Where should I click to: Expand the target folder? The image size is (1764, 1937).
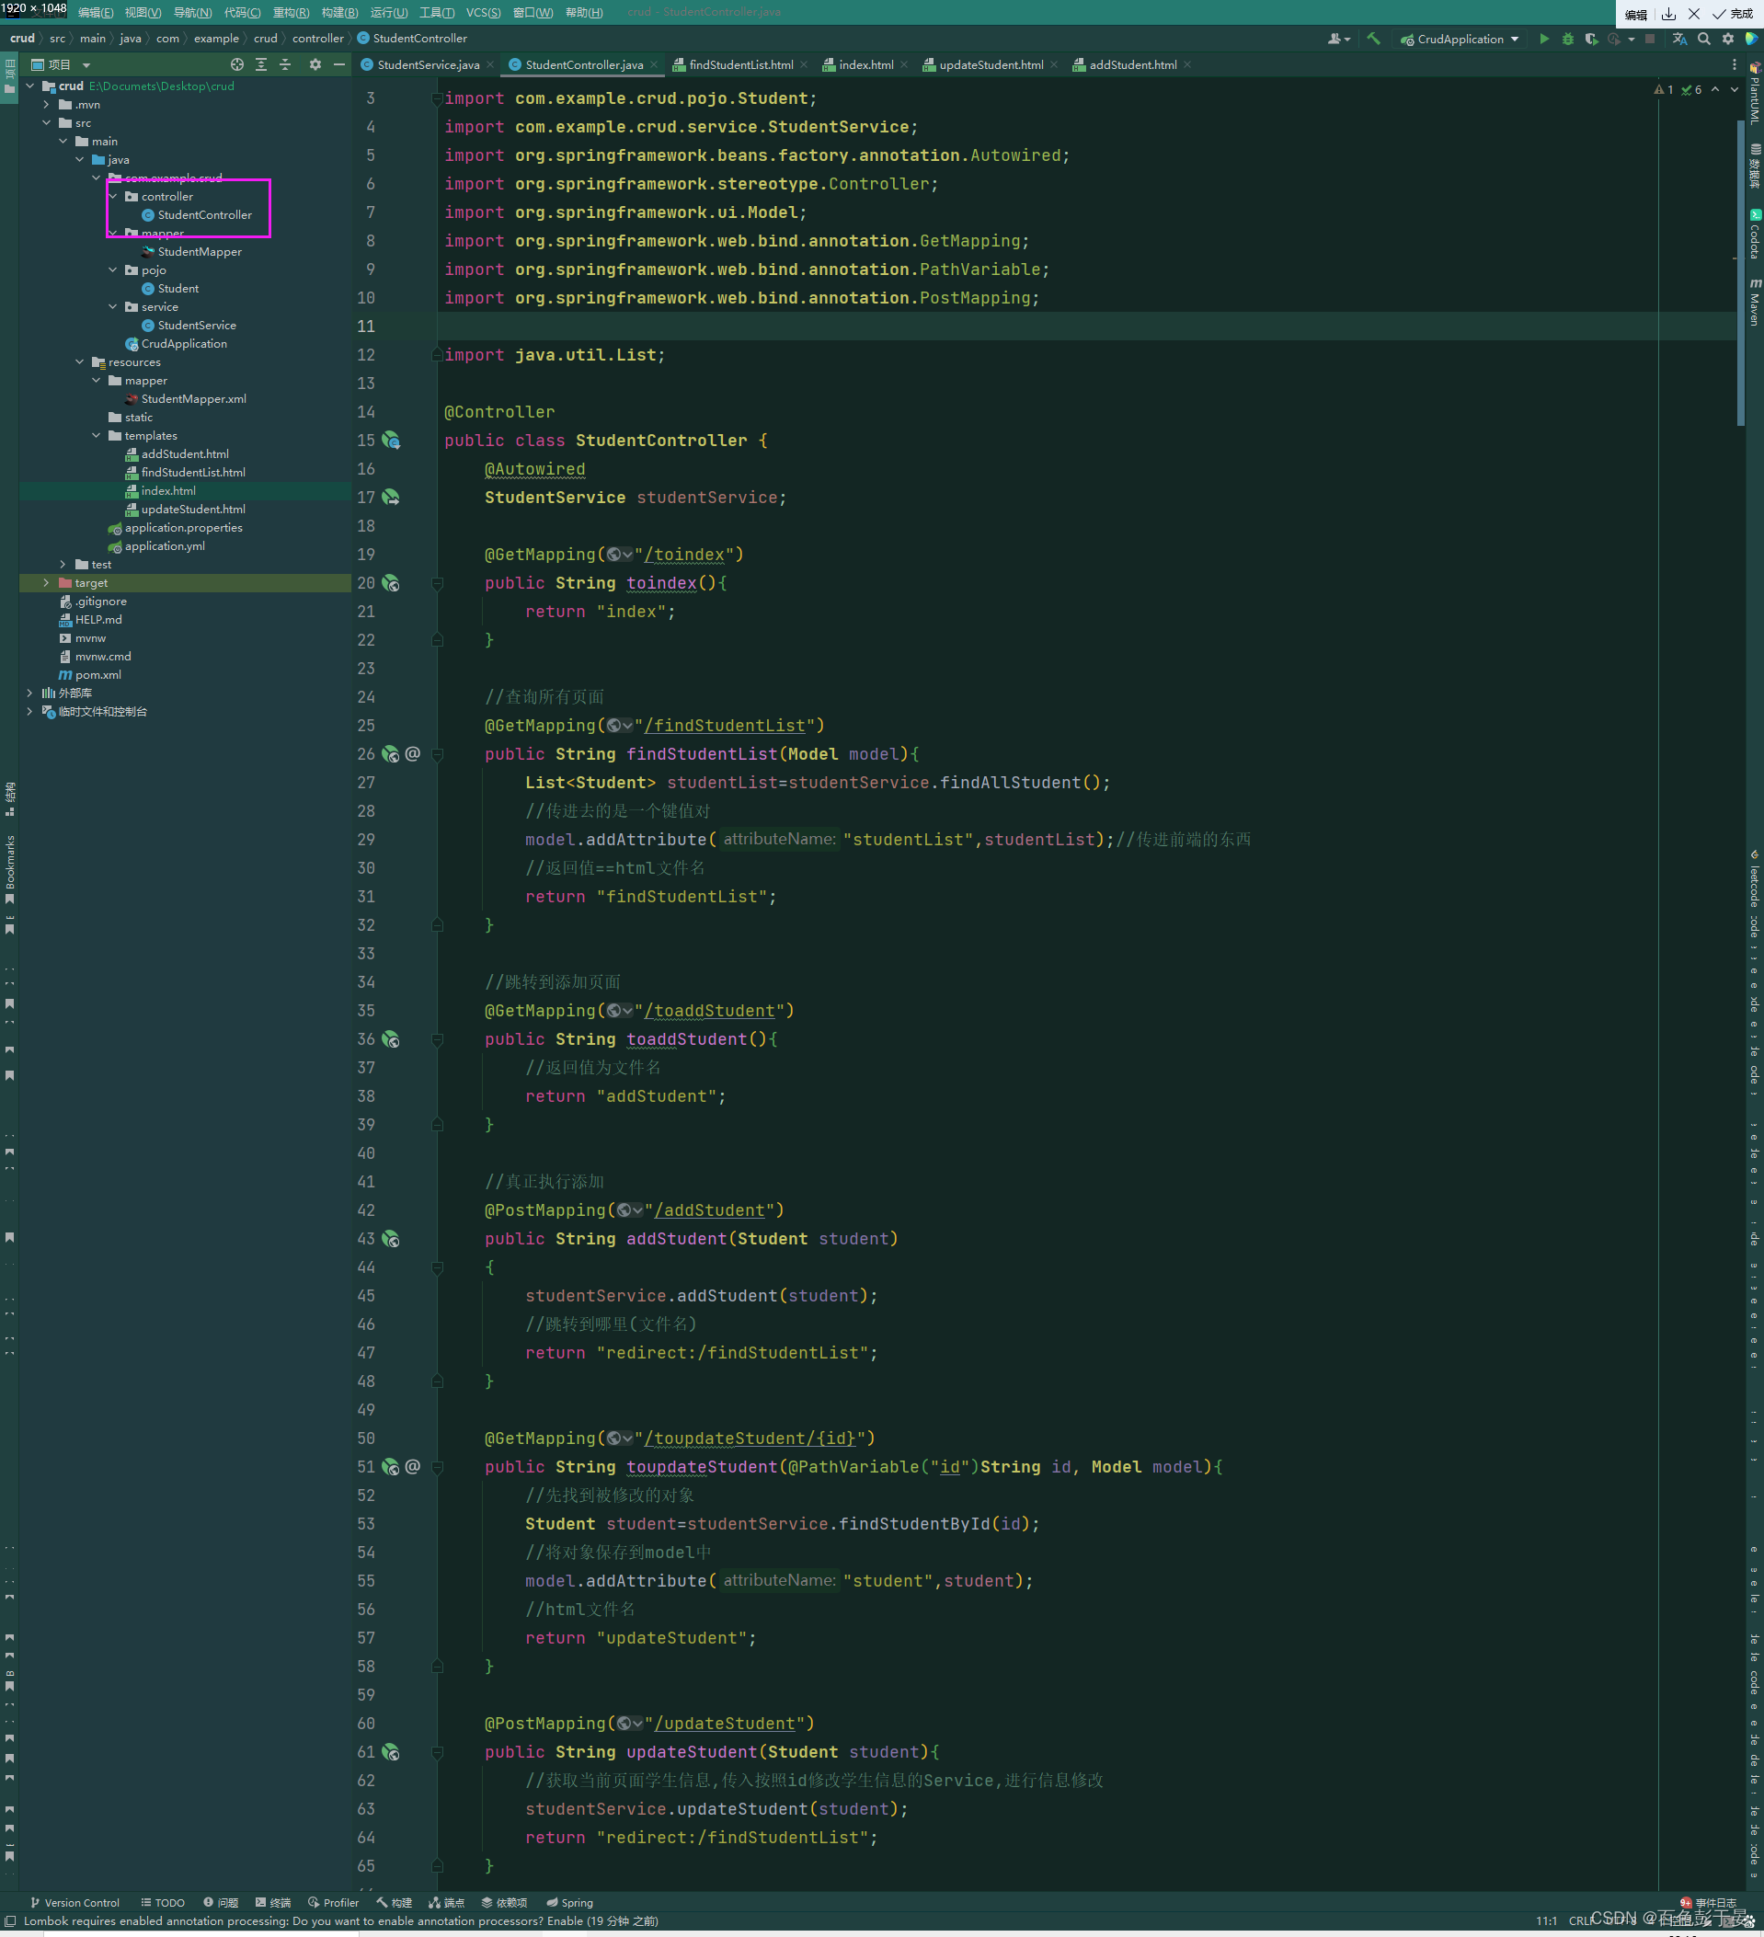coord(46,582)
